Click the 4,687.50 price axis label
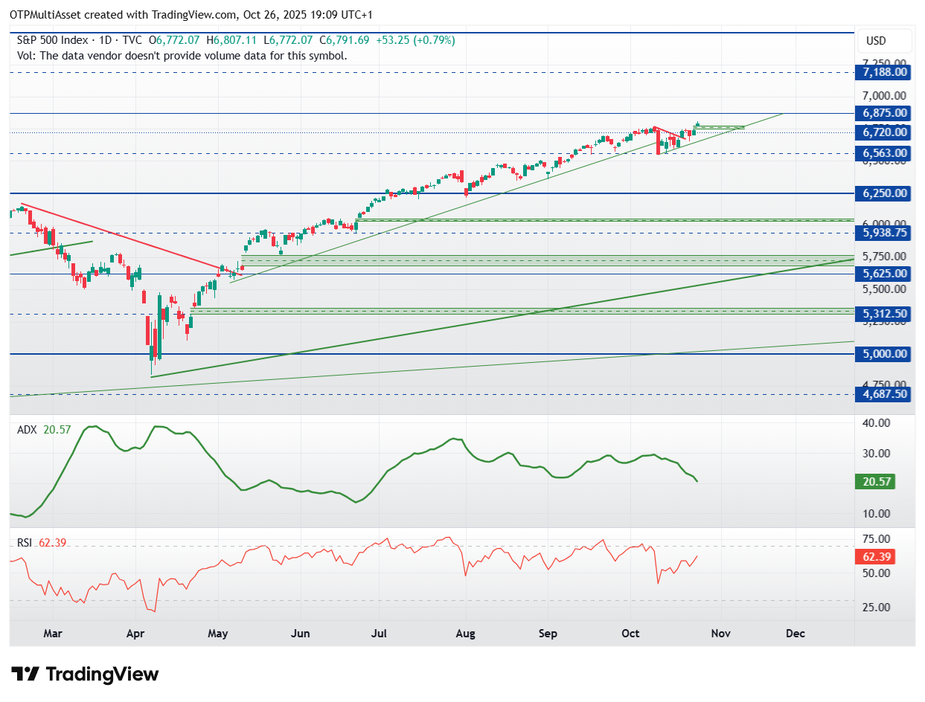 (x=882, y=394)
